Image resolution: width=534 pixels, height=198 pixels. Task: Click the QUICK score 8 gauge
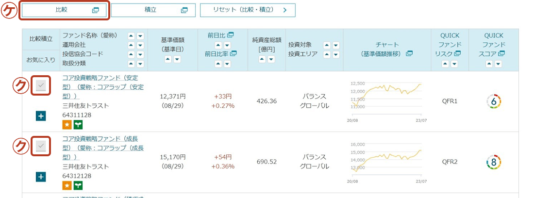coord(494,162)
